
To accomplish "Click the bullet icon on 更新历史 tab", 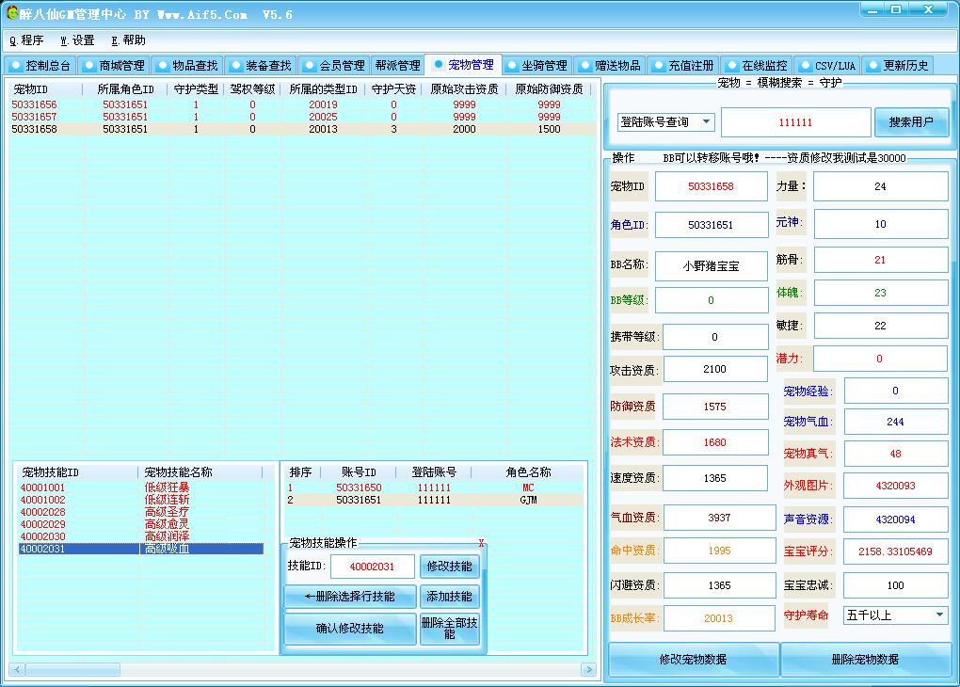I will pyautogui.click(x=872, y=66).
